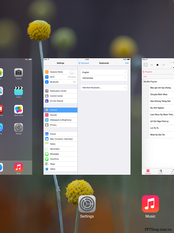Click the Airplane Mode icon in Settings

point(47,72)
